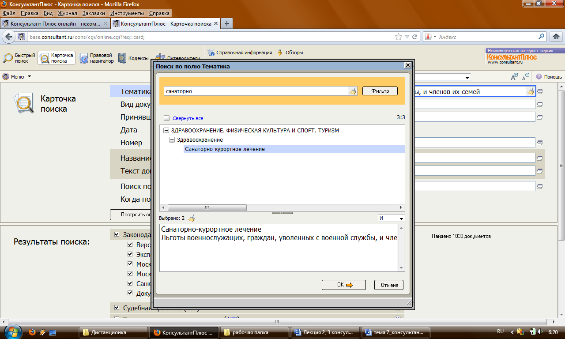Screen dimensions: 565x339
Task: Click the Windows Start button
Action: (12, 331)
